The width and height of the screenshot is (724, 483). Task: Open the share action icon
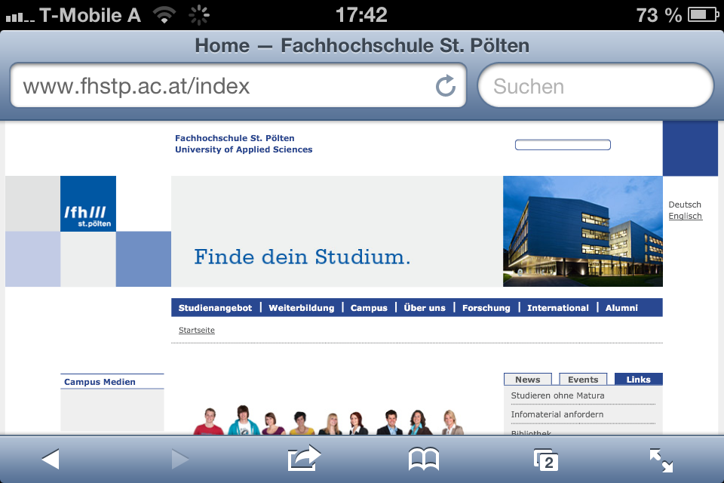click(x=304, y=458)
